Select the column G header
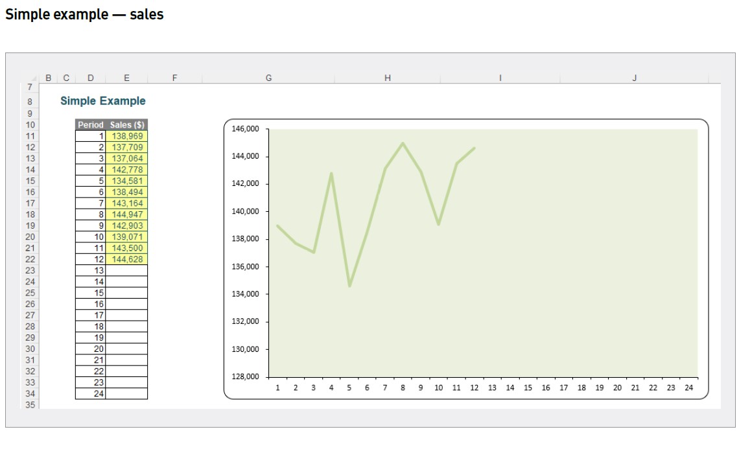The image size is (739, 449). point(268,77)
